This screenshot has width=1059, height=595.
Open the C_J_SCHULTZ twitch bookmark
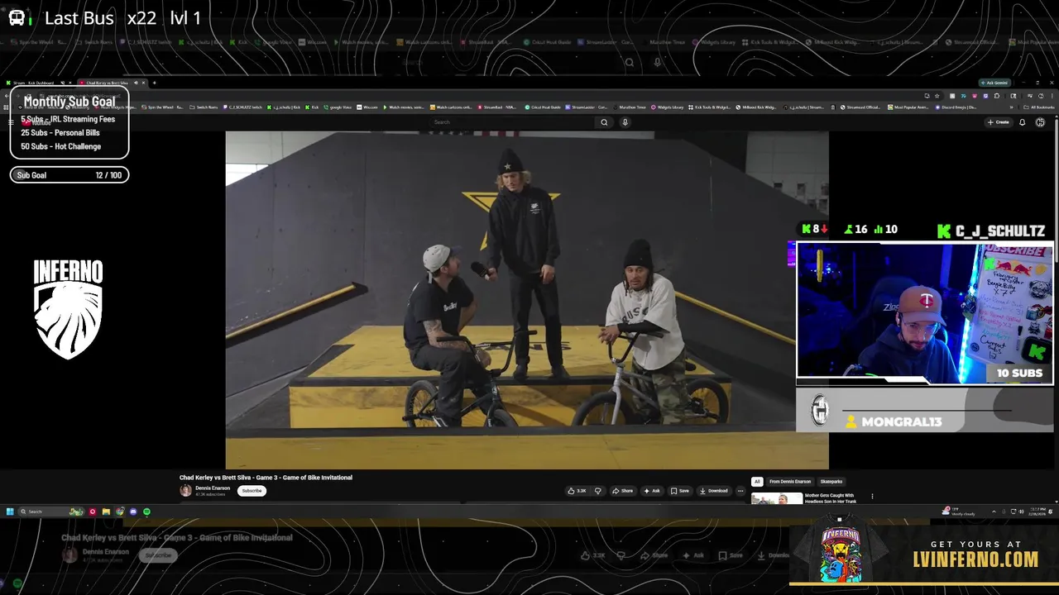coord(242,107)
